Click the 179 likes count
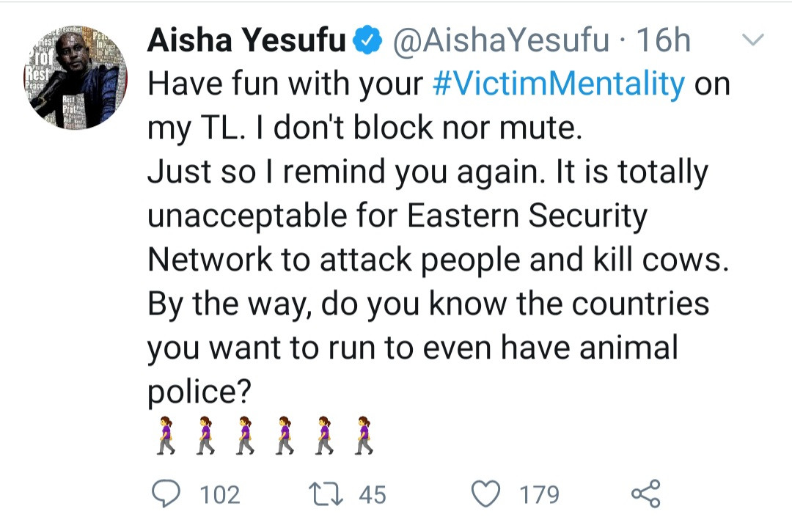Screen dimensions: 792x517 (x=539, y=494)
